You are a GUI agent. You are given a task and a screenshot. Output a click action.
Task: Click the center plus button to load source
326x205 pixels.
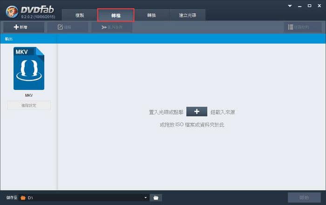pyautogui.click(x=197, y=112)
